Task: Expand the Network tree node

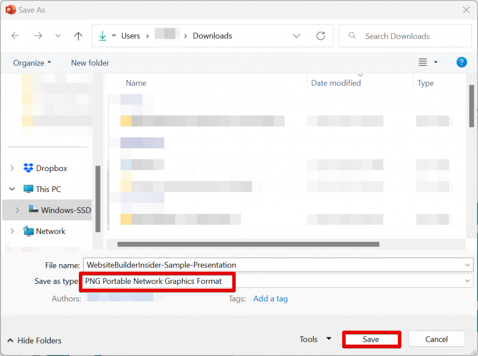Action: point(12,231)
